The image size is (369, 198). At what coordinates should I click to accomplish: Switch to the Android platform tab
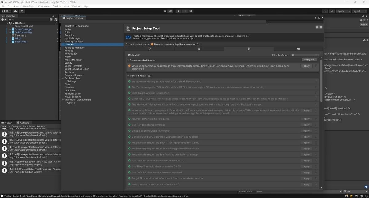coord(249,49)
